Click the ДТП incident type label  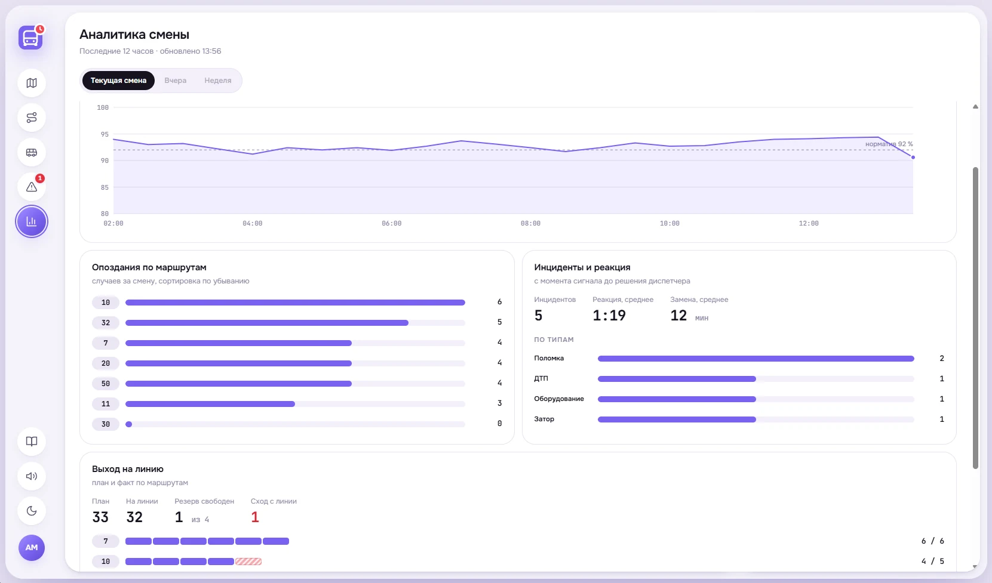(x=541, y=378)
